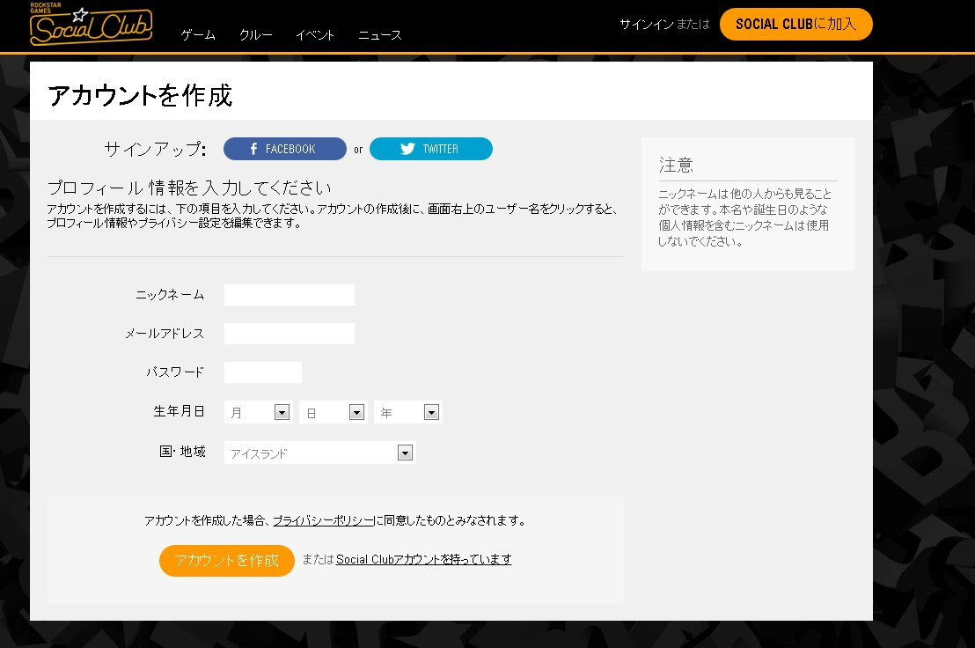Open the 日 birth day dropdown

pyautogui.click(x=333, y=412)
